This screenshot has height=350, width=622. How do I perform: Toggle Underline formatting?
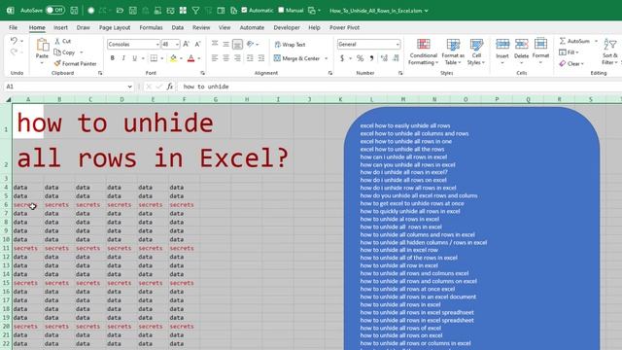click(134, 58)
